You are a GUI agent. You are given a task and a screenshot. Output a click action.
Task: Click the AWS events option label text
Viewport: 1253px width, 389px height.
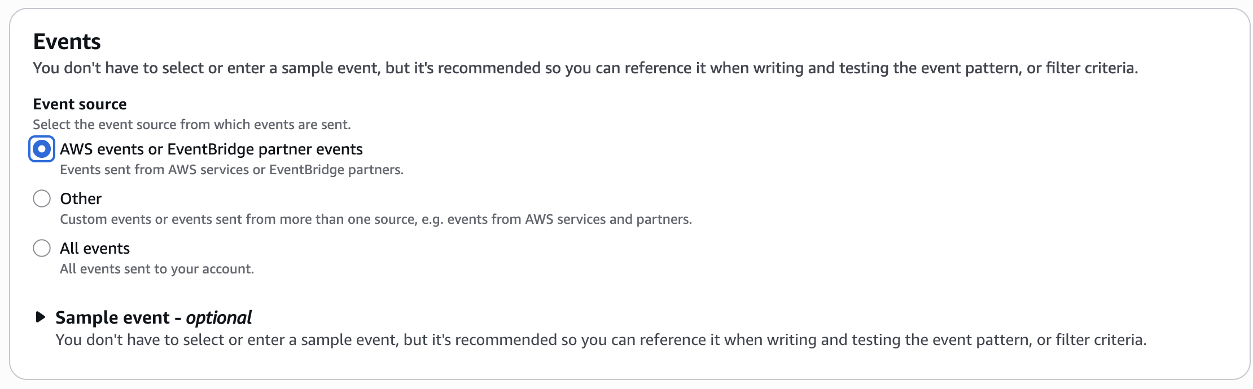212,149
